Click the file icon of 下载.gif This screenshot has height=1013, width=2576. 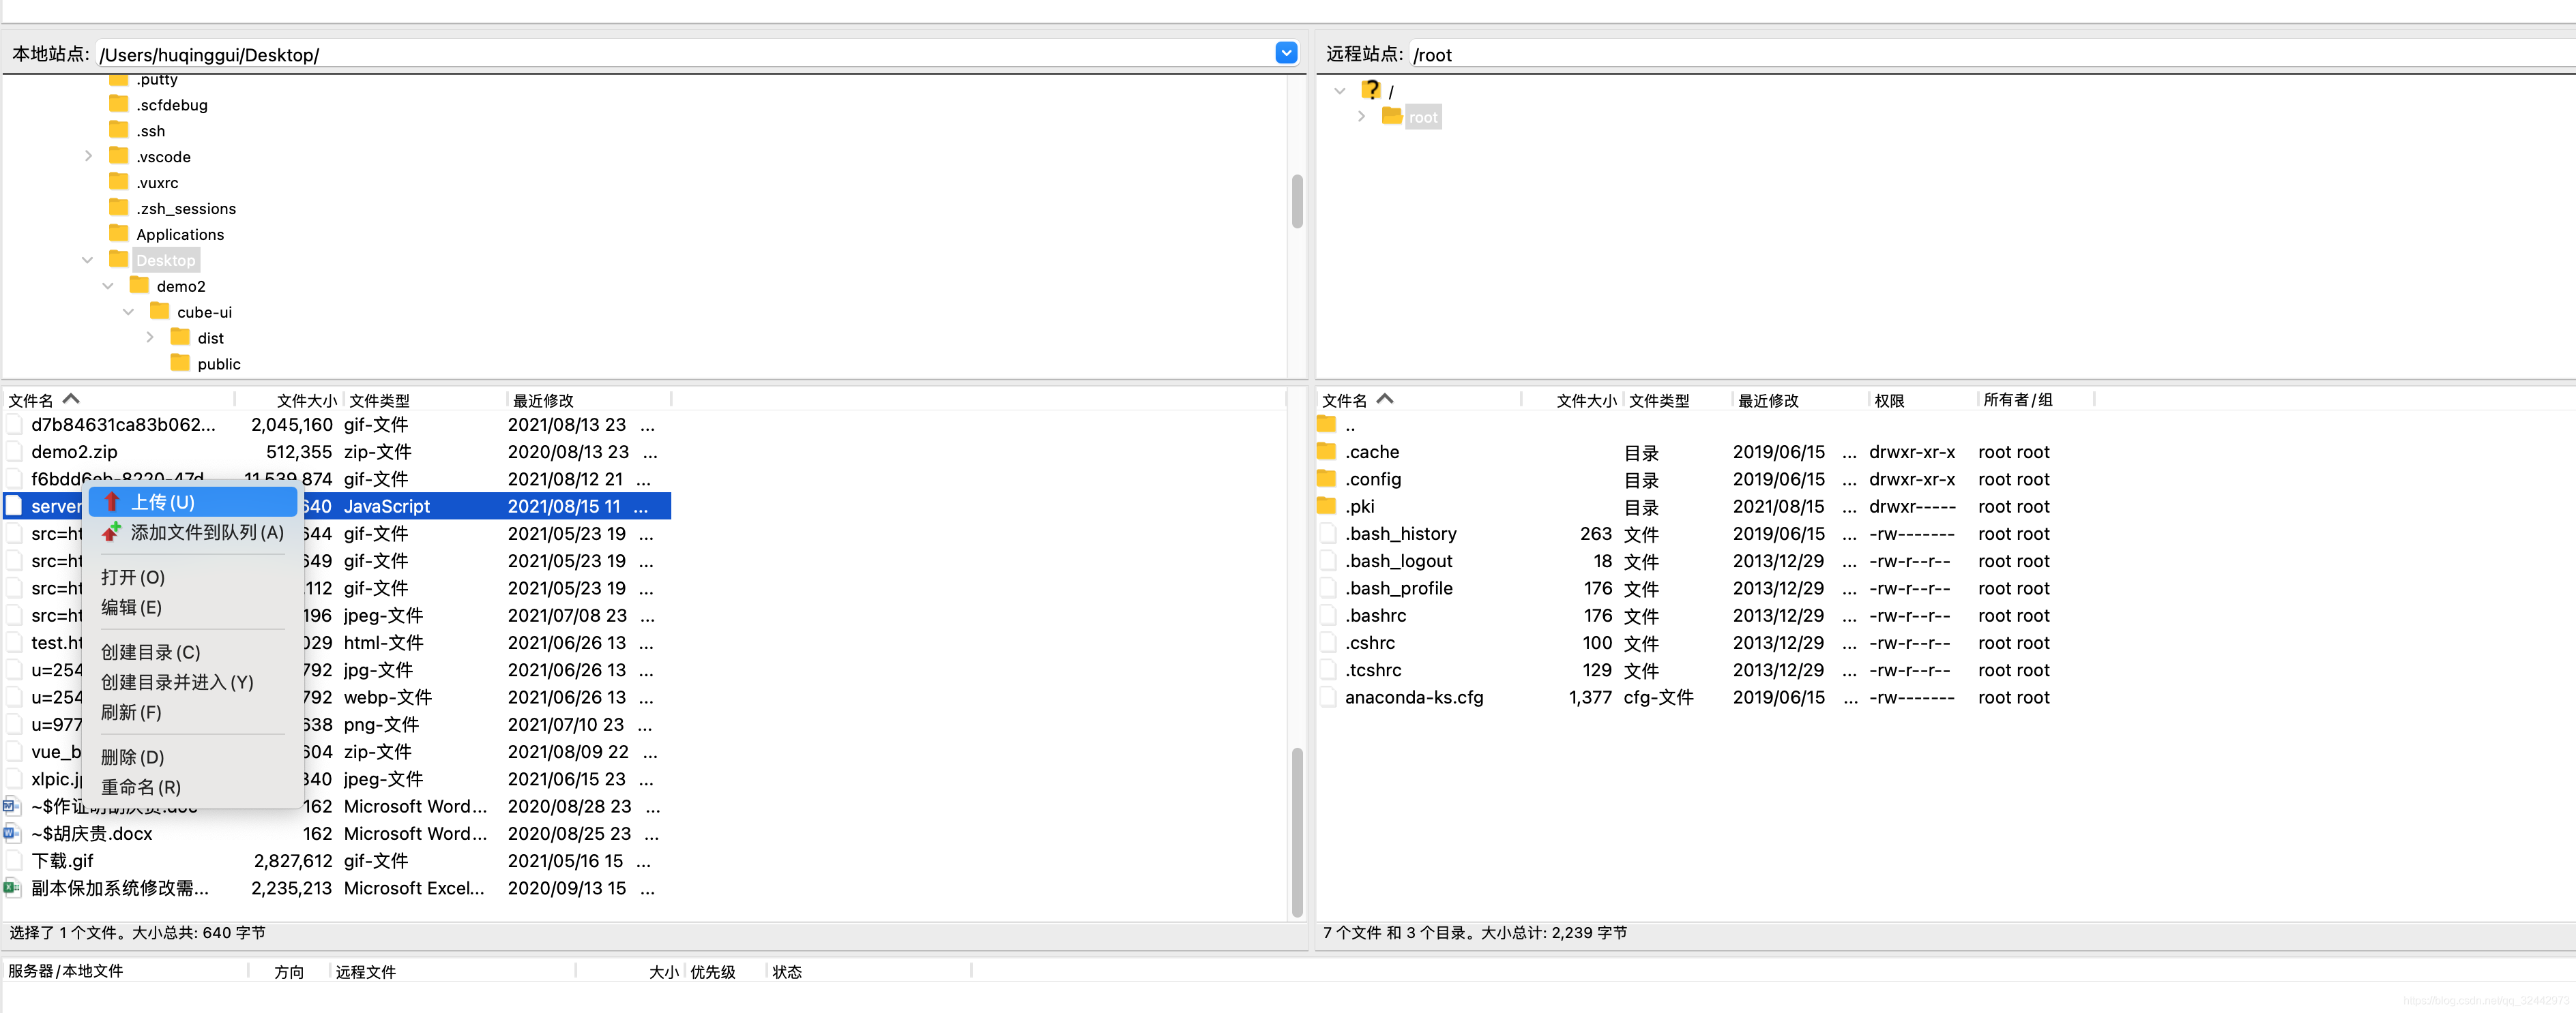pyautogui.click(x=14, y=860)
